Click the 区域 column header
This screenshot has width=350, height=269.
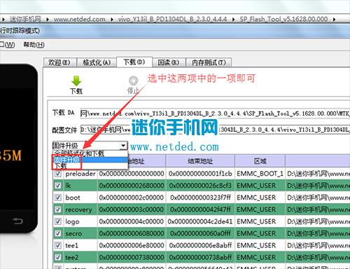click(x=260, y=161)
